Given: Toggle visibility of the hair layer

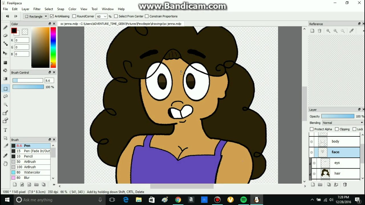Looking at the screenshot, I should 314,173.
